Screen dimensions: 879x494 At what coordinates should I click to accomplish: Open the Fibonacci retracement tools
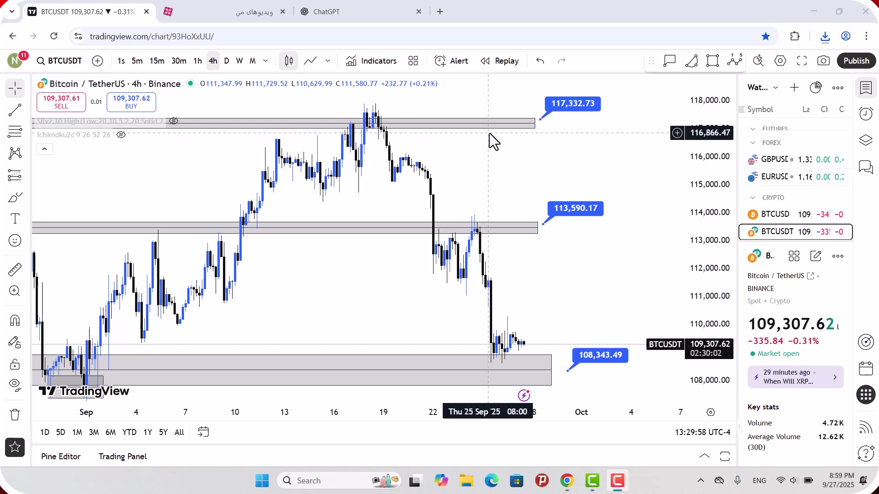[x=15, y=132]
